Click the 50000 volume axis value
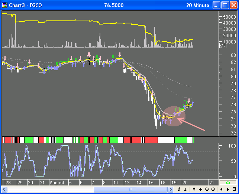Viewport: 239px width, 194px height. (229, 17)
